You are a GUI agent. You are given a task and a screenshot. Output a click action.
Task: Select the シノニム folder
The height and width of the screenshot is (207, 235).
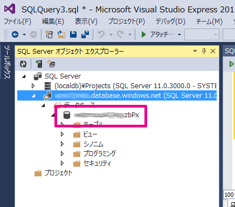point(93,144)
